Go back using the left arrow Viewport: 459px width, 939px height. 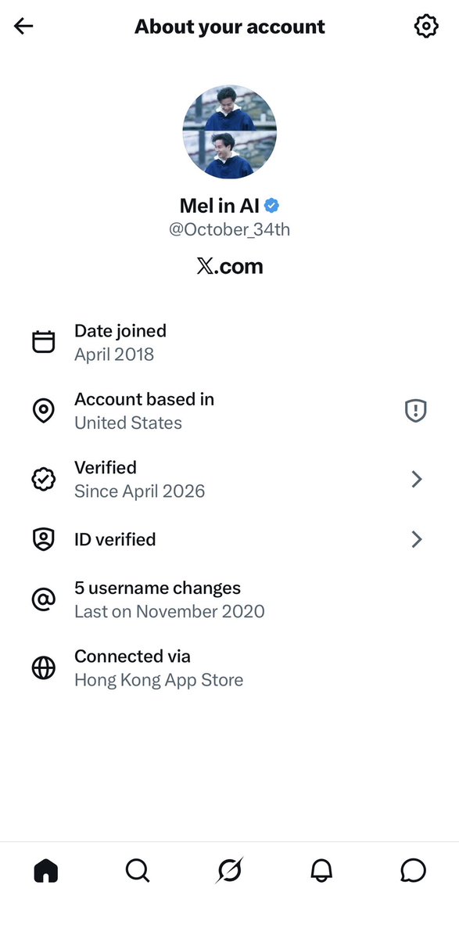coord(23,27)
